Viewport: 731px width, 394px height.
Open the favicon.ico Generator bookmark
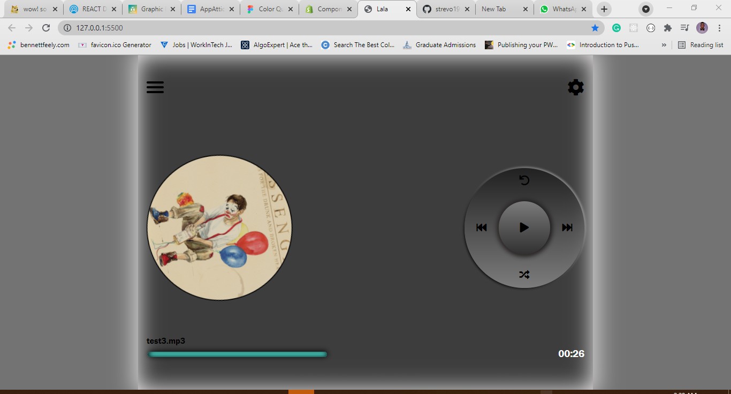coord(115,45)
